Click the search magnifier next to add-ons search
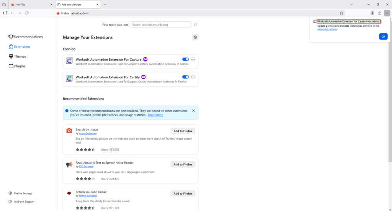This screenshot has width=392, height=211. pos(195,24)
